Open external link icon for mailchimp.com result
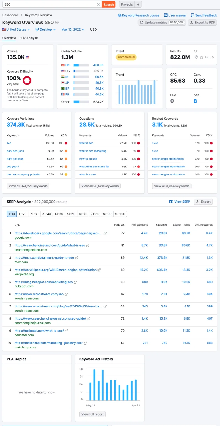 [85, 343]
